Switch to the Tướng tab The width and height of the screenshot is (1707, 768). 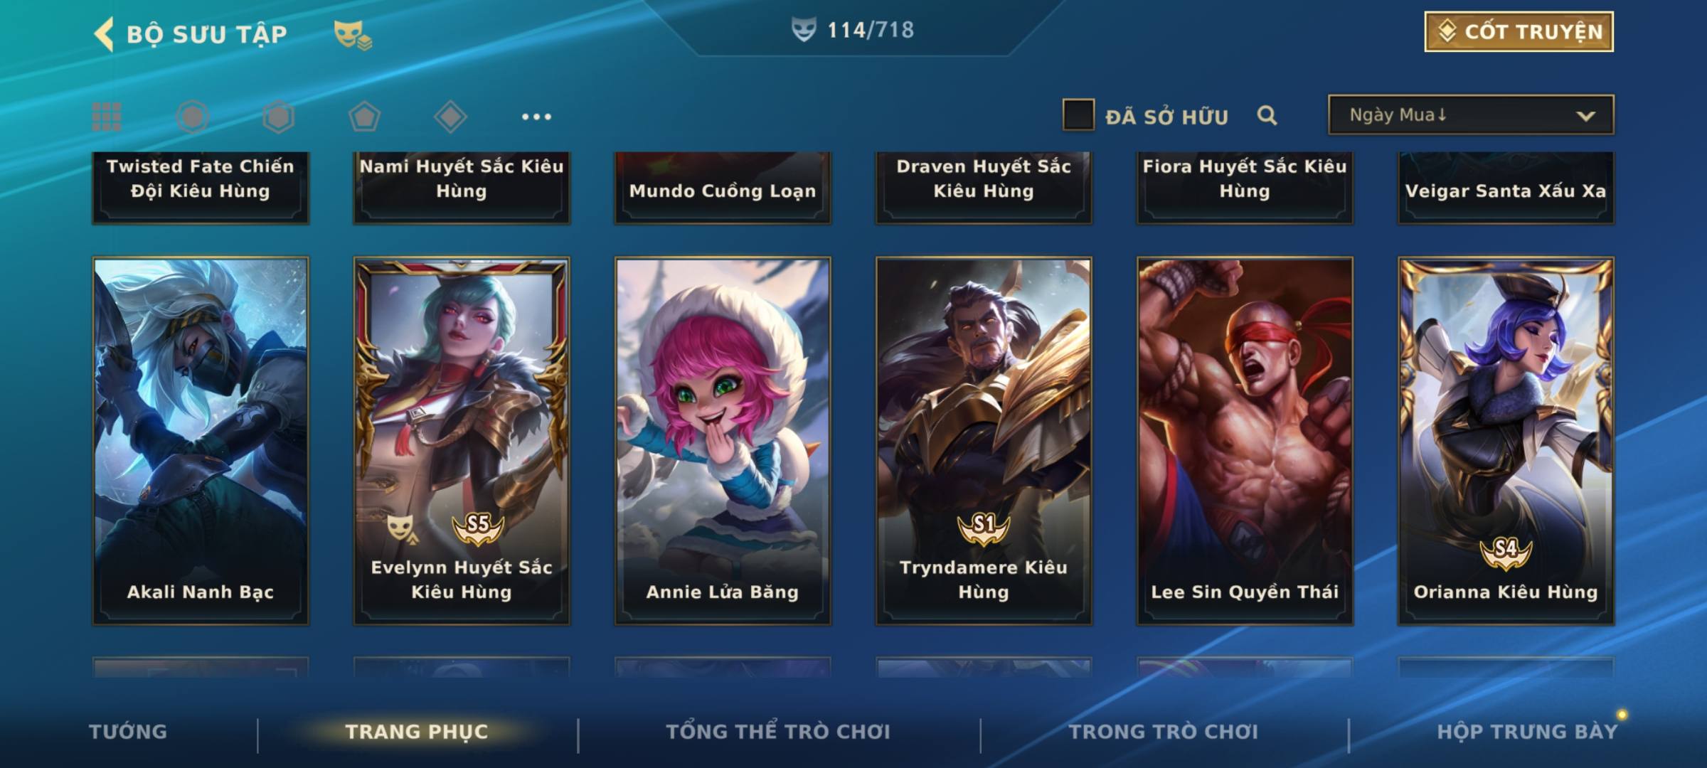(128, 732)
